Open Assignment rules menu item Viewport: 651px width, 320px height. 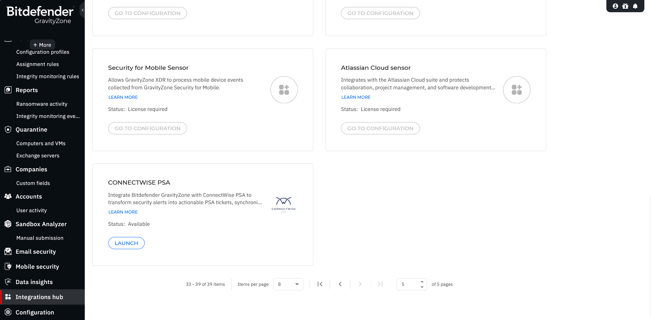click(37, 64)
